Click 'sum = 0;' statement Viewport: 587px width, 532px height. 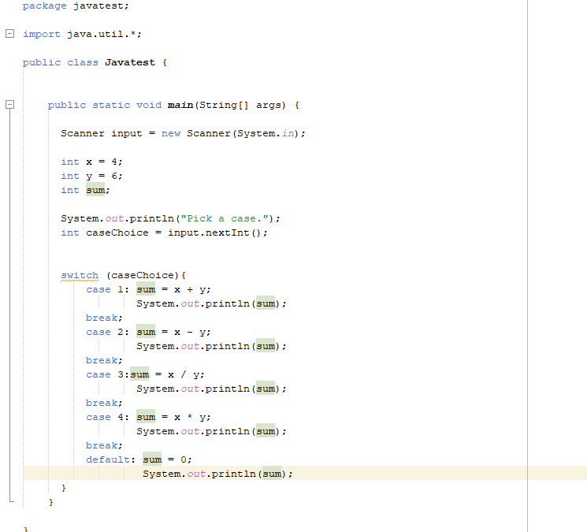[x=167, y=459]
